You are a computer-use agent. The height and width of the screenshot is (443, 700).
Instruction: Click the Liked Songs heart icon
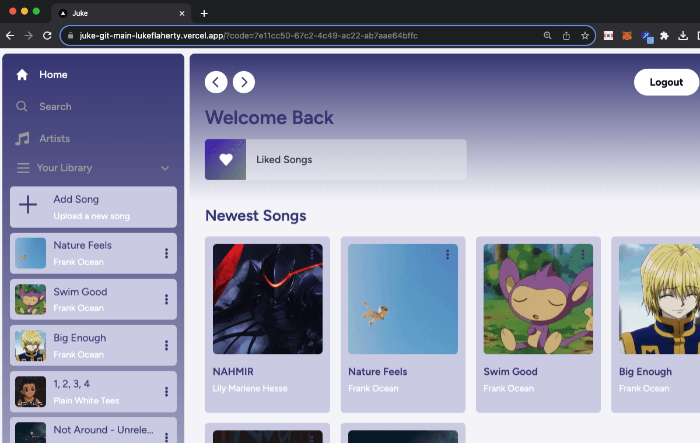coord(226,159)
